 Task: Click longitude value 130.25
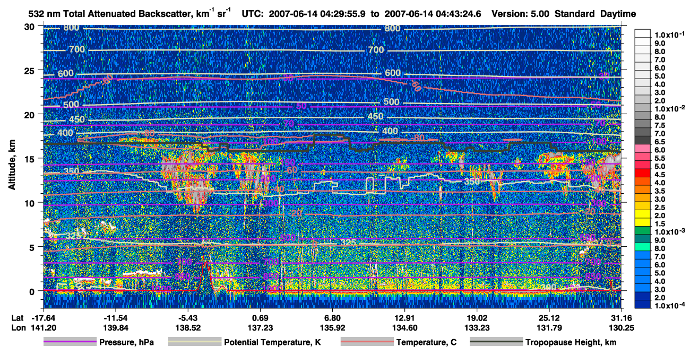click(620, 327)
